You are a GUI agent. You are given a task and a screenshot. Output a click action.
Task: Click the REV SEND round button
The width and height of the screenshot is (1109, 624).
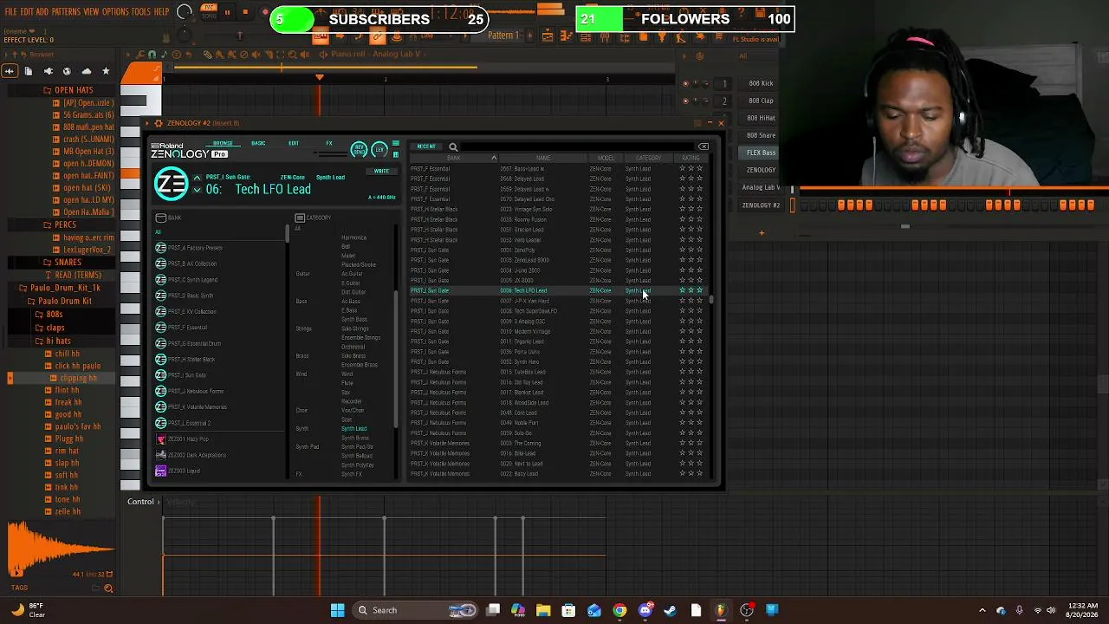(359, 150)
